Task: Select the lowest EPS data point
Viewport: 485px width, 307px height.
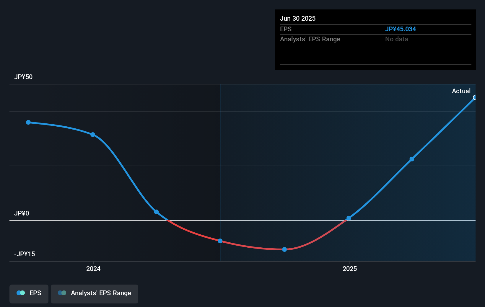Action: point(284,249)
